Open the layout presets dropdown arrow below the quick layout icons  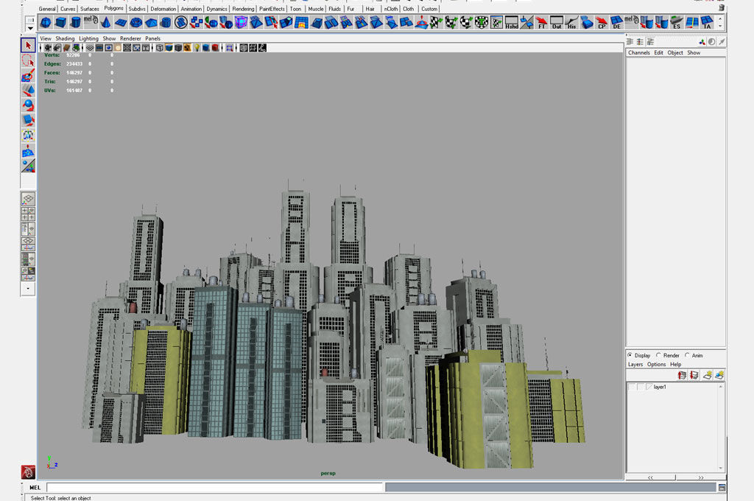click(x=28, y=289)
